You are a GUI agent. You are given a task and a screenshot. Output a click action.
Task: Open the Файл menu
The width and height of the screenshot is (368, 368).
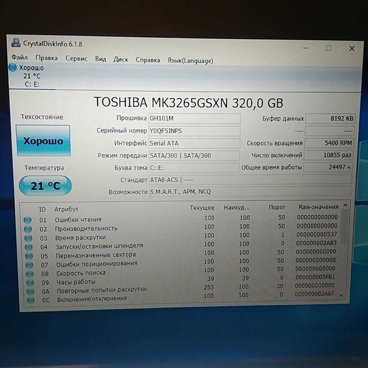[20, 57]
